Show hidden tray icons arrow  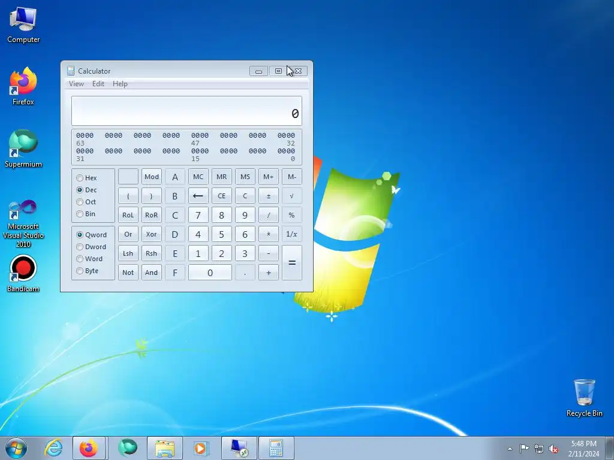click(510, 449)
